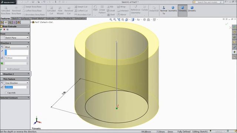Select the Surfaces tab
This screenshot has height=133, width=237.
tap(25, 18)
